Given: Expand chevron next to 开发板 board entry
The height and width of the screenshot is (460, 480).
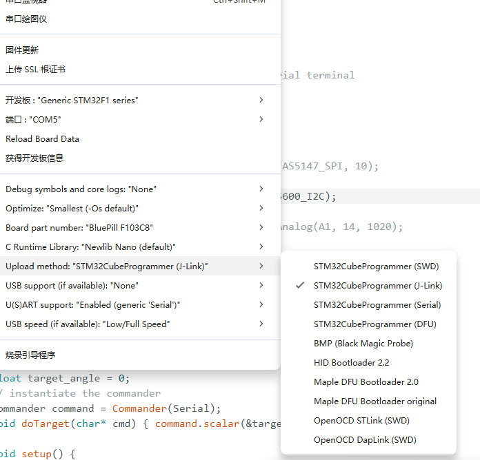Looking at the screenshot, I should pyautogui.click(x=261, y=100).
